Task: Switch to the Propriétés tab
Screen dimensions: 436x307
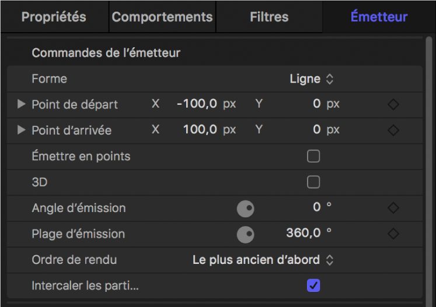Action: (x=54, y=17)
